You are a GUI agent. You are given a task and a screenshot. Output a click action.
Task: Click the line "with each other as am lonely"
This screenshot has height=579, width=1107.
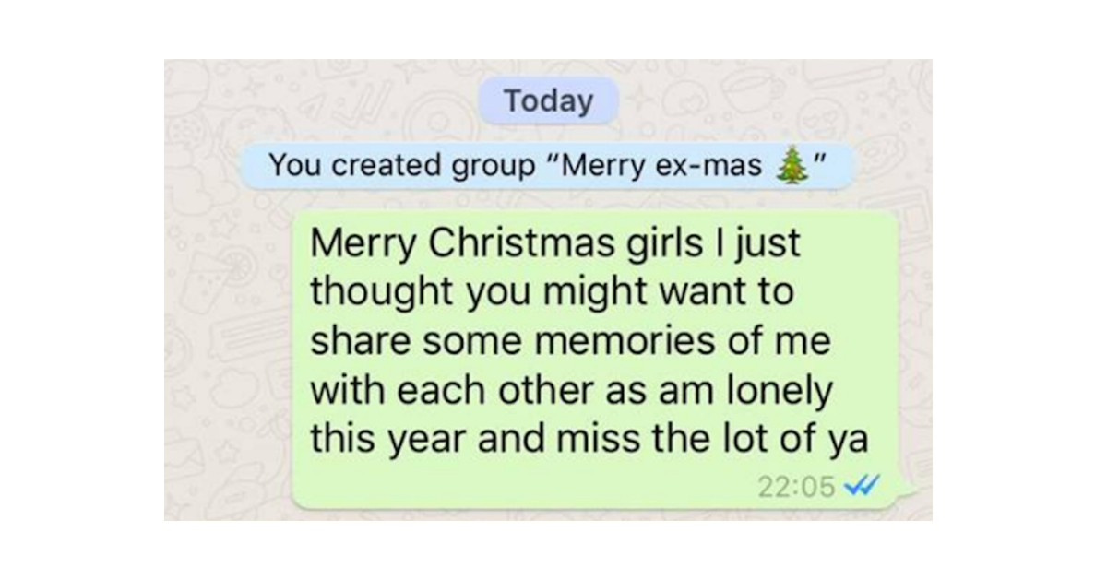coord(571,391)
